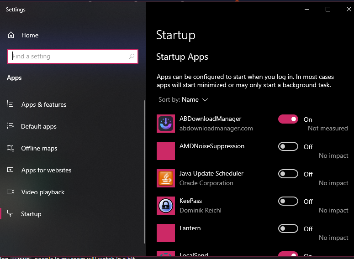Maximize the Settings window
354x259 pixels.
[328, 9]
